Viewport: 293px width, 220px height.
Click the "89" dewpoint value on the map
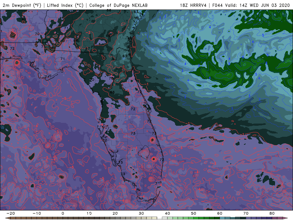24,19
